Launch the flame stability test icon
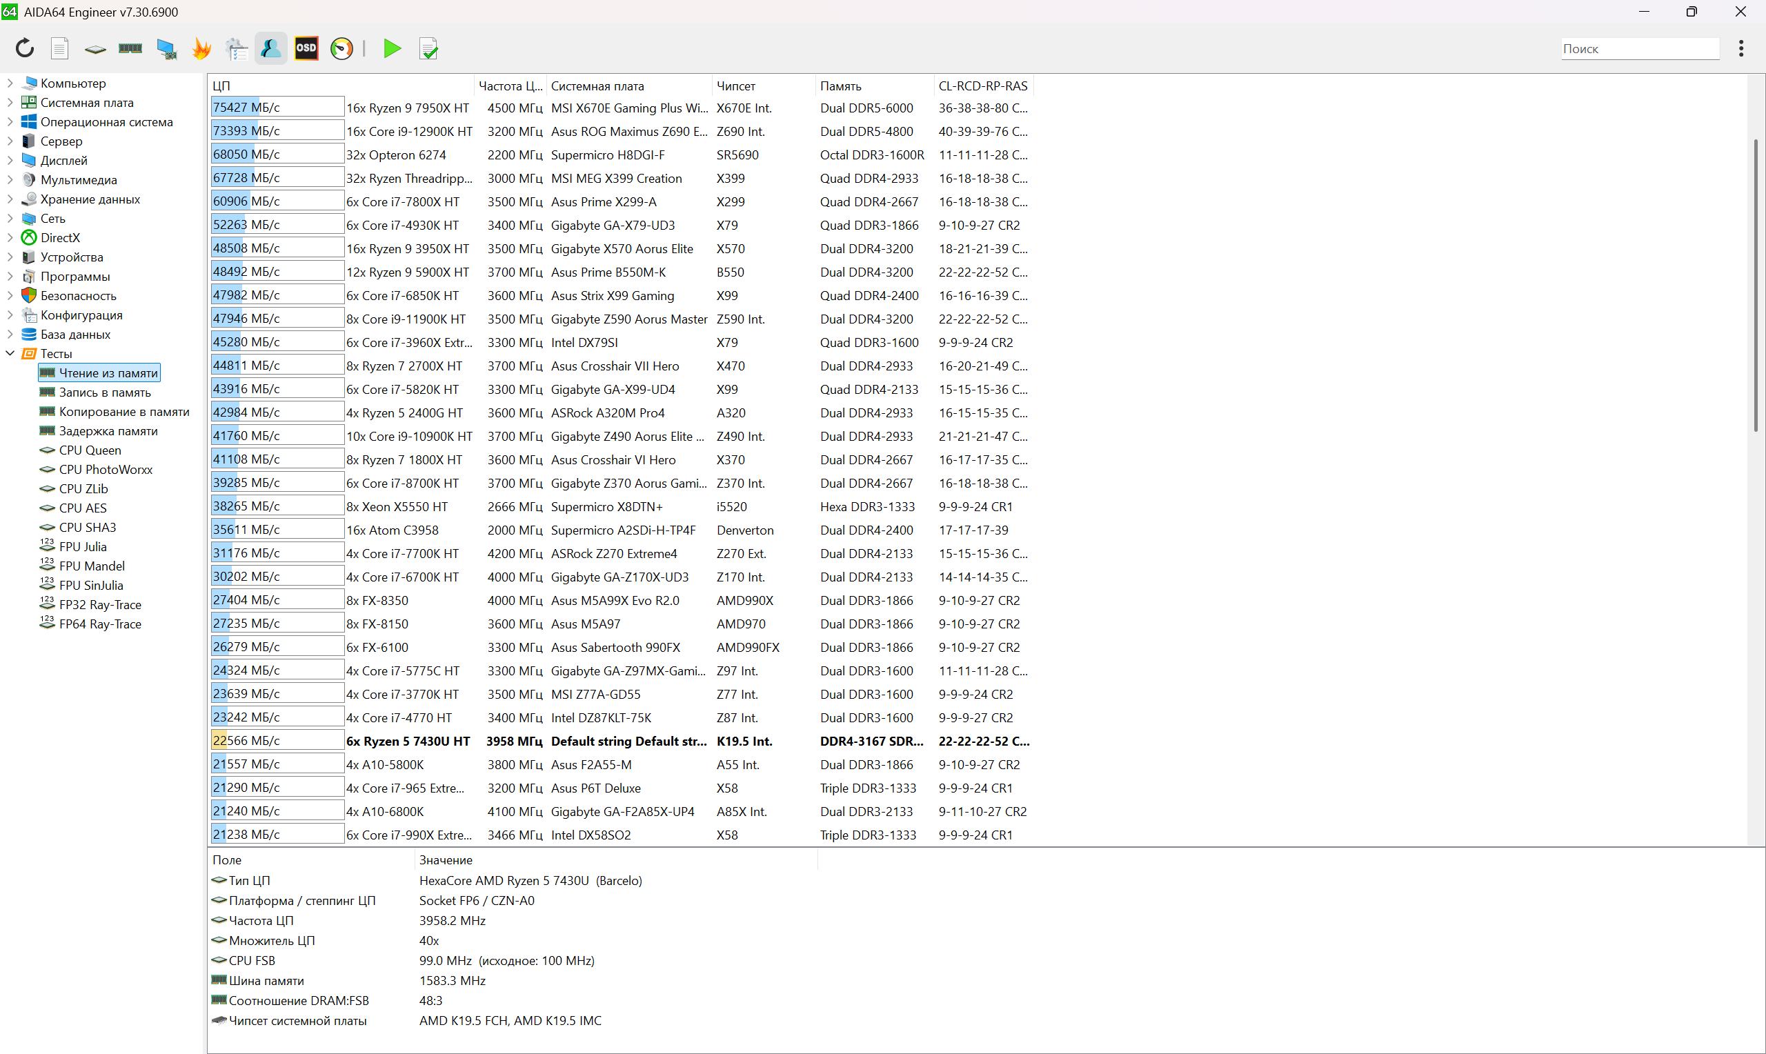Screen dimensions: 1766x1054 pyautogui.click(x=201, y=48)
